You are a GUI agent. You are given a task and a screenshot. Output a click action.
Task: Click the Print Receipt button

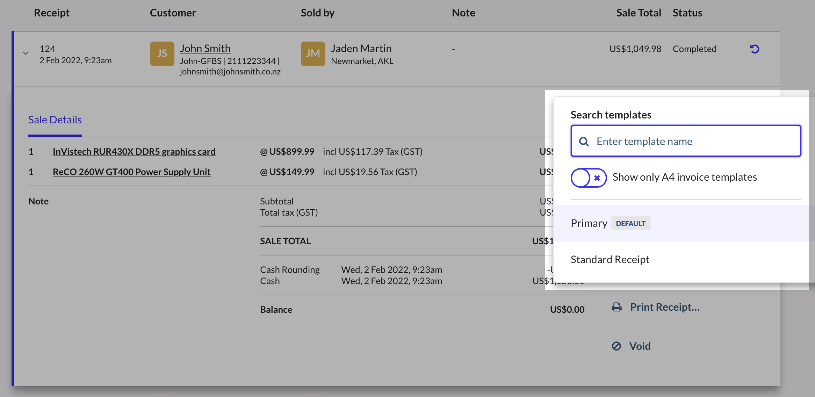pos(664,307)
